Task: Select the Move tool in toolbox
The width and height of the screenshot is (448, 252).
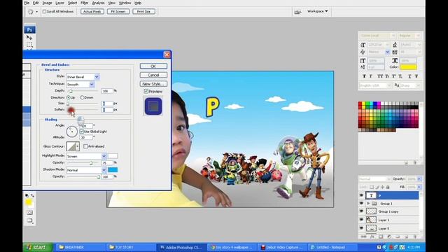Action: pyautogui.click(x=29, y=37)
